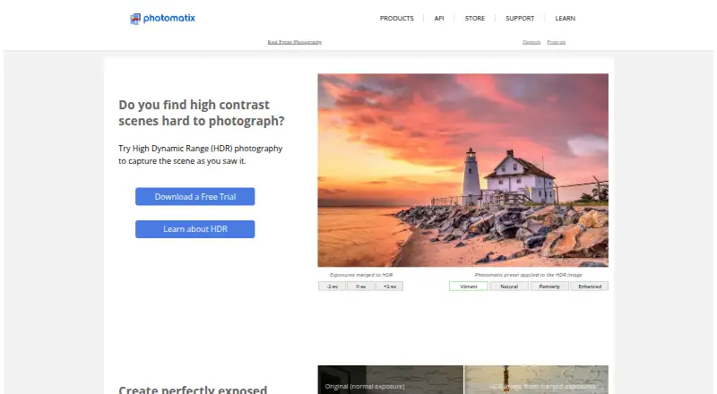Click the lighthouse sunset HDR image
The width and height of the screenshot is (717, 394).
click(462, 170)
